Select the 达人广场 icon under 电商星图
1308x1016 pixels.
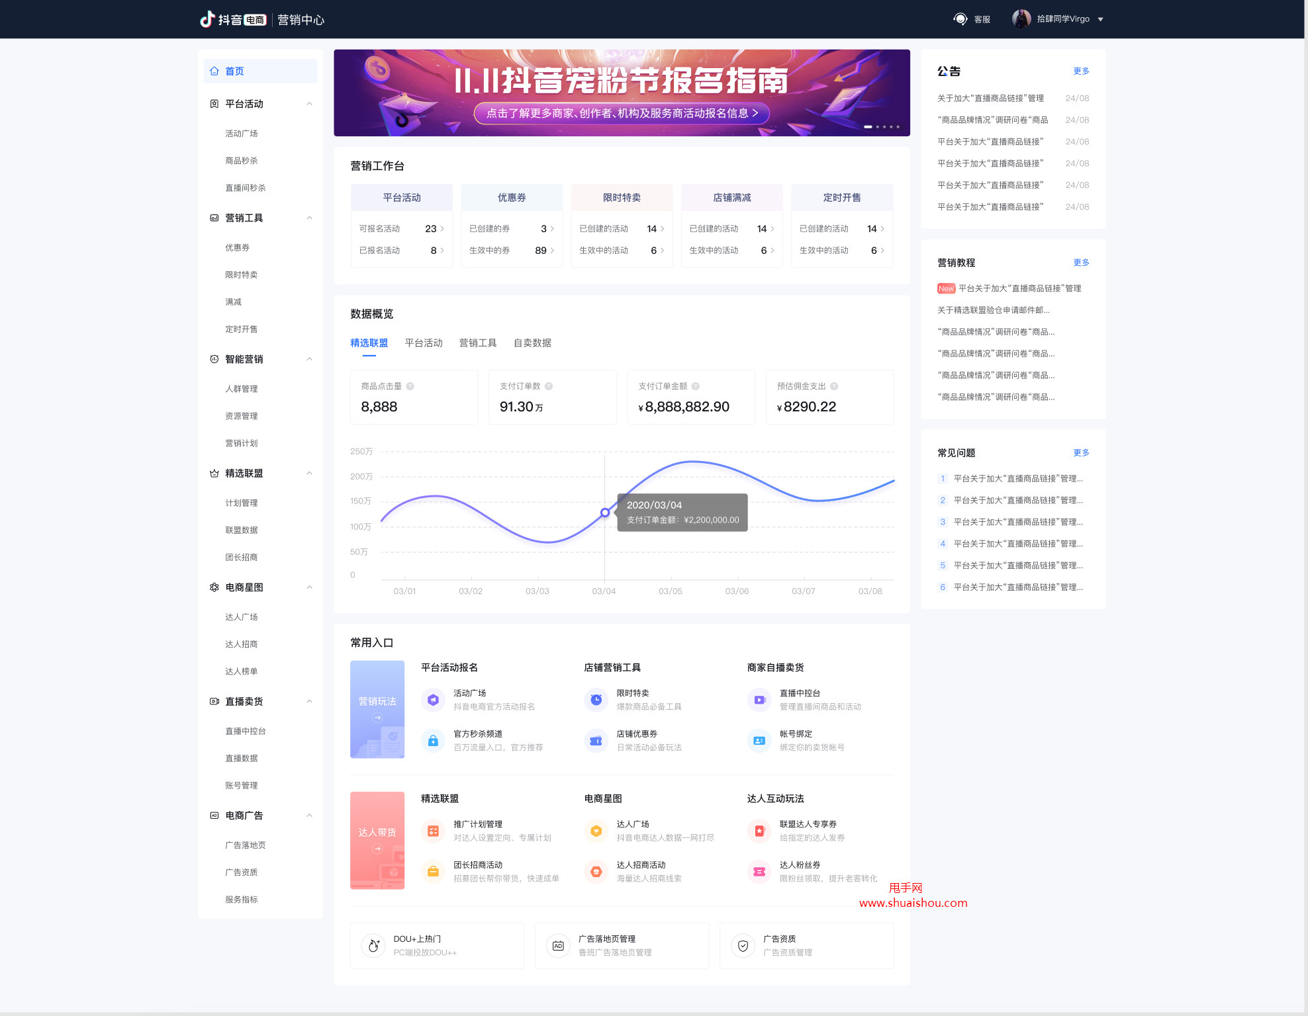point(596,831)
